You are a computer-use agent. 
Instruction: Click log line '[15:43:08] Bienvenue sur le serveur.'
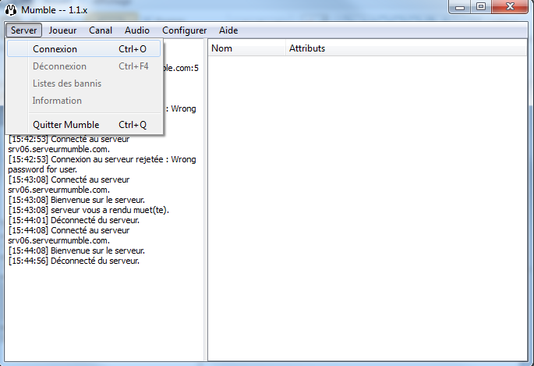coord(76,200)
